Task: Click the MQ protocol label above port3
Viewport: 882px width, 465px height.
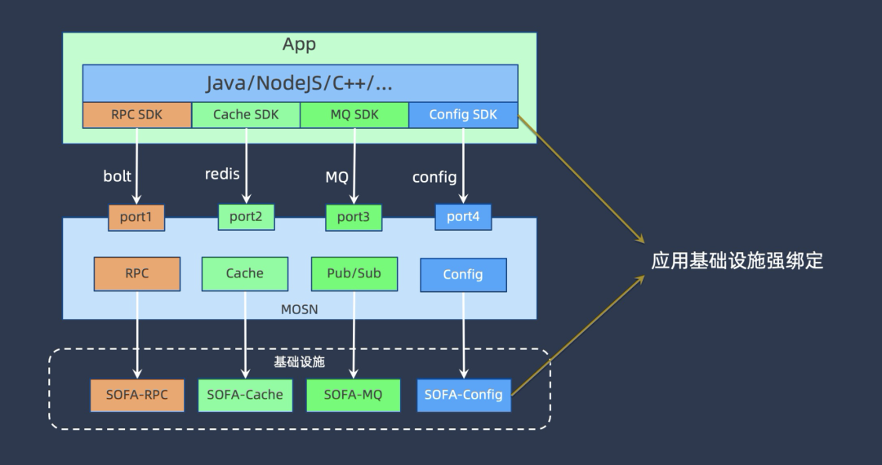Action: (337, 178)
